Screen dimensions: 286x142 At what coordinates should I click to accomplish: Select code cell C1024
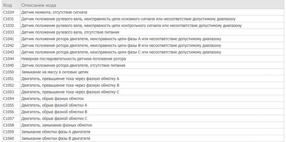click(8, 12)
